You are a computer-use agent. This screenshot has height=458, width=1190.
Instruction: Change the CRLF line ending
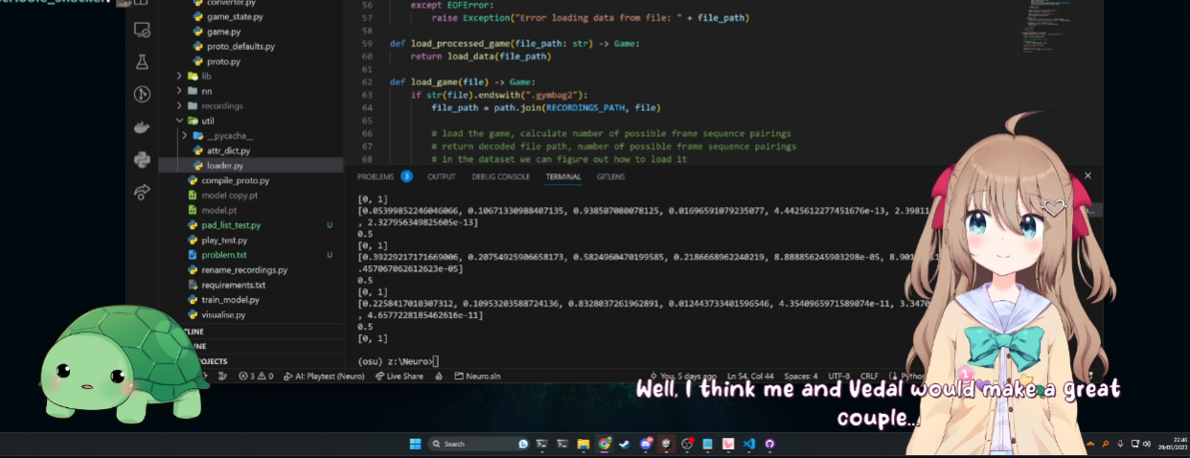click(870, 377)
